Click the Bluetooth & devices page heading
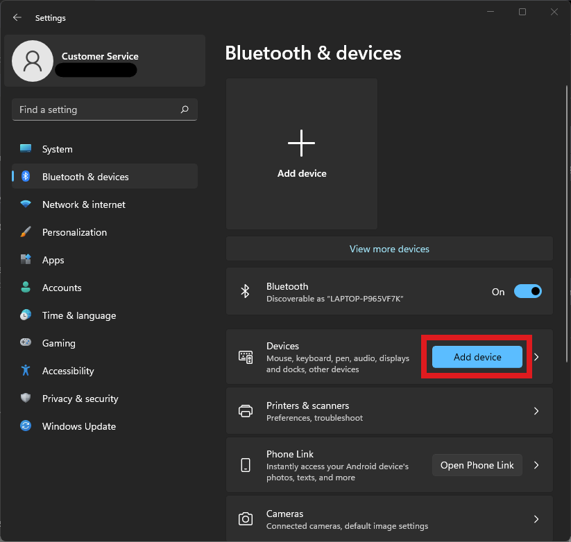 (x=313, y=53)
